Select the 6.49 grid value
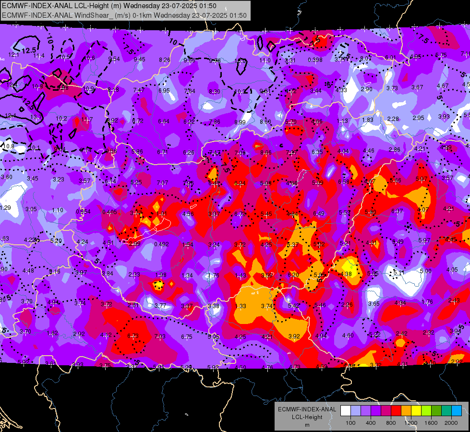The width and height of the screenshot is (470, 432). point(319,214)
